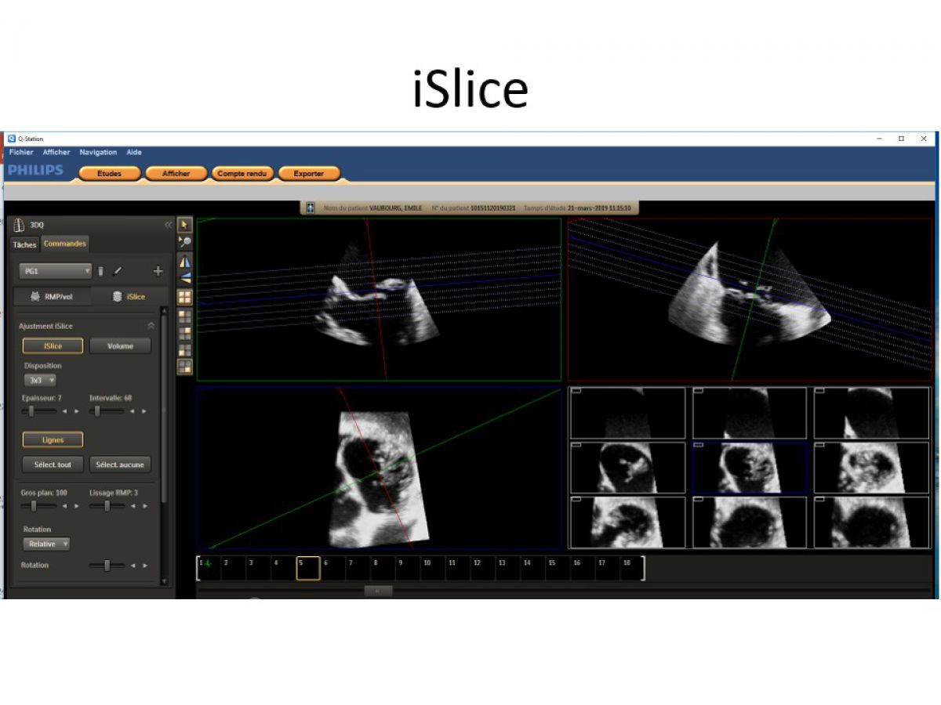The height and width of the screenshot is (705, 941).
Task: Choose the layout icon with bottom-right pane highlighted
Action: tap(185, 367)
